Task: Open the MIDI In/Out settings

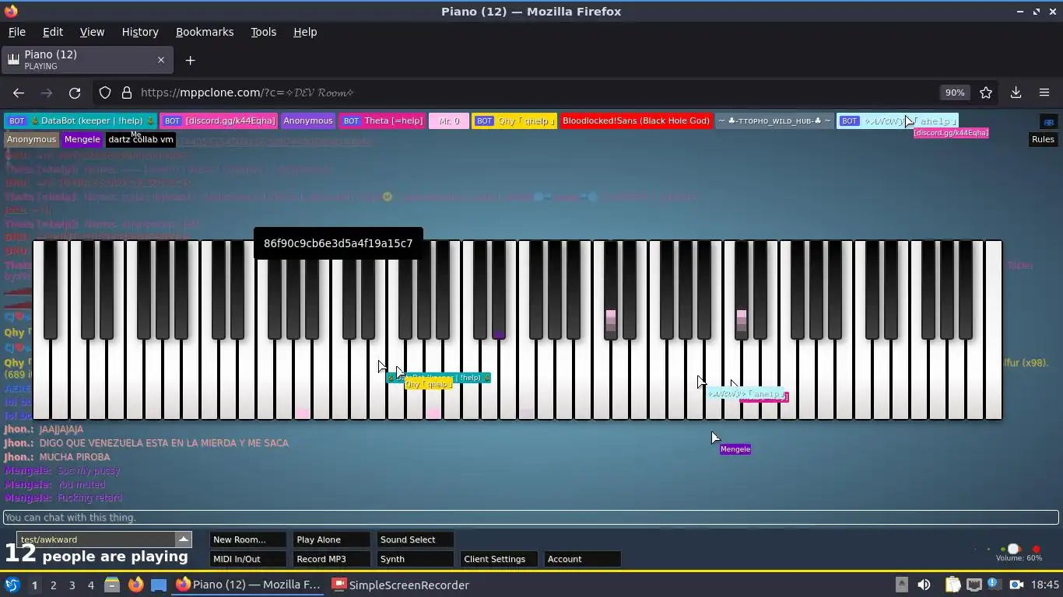Action: (x=247, y=559)
